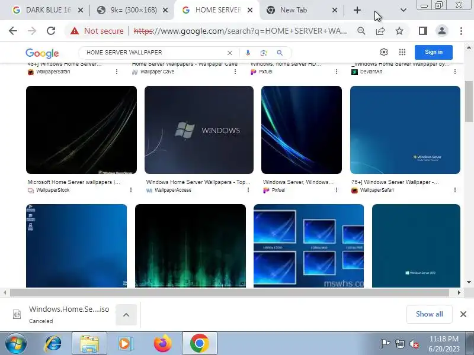Open the Chrome side panel

pos(423,31)
